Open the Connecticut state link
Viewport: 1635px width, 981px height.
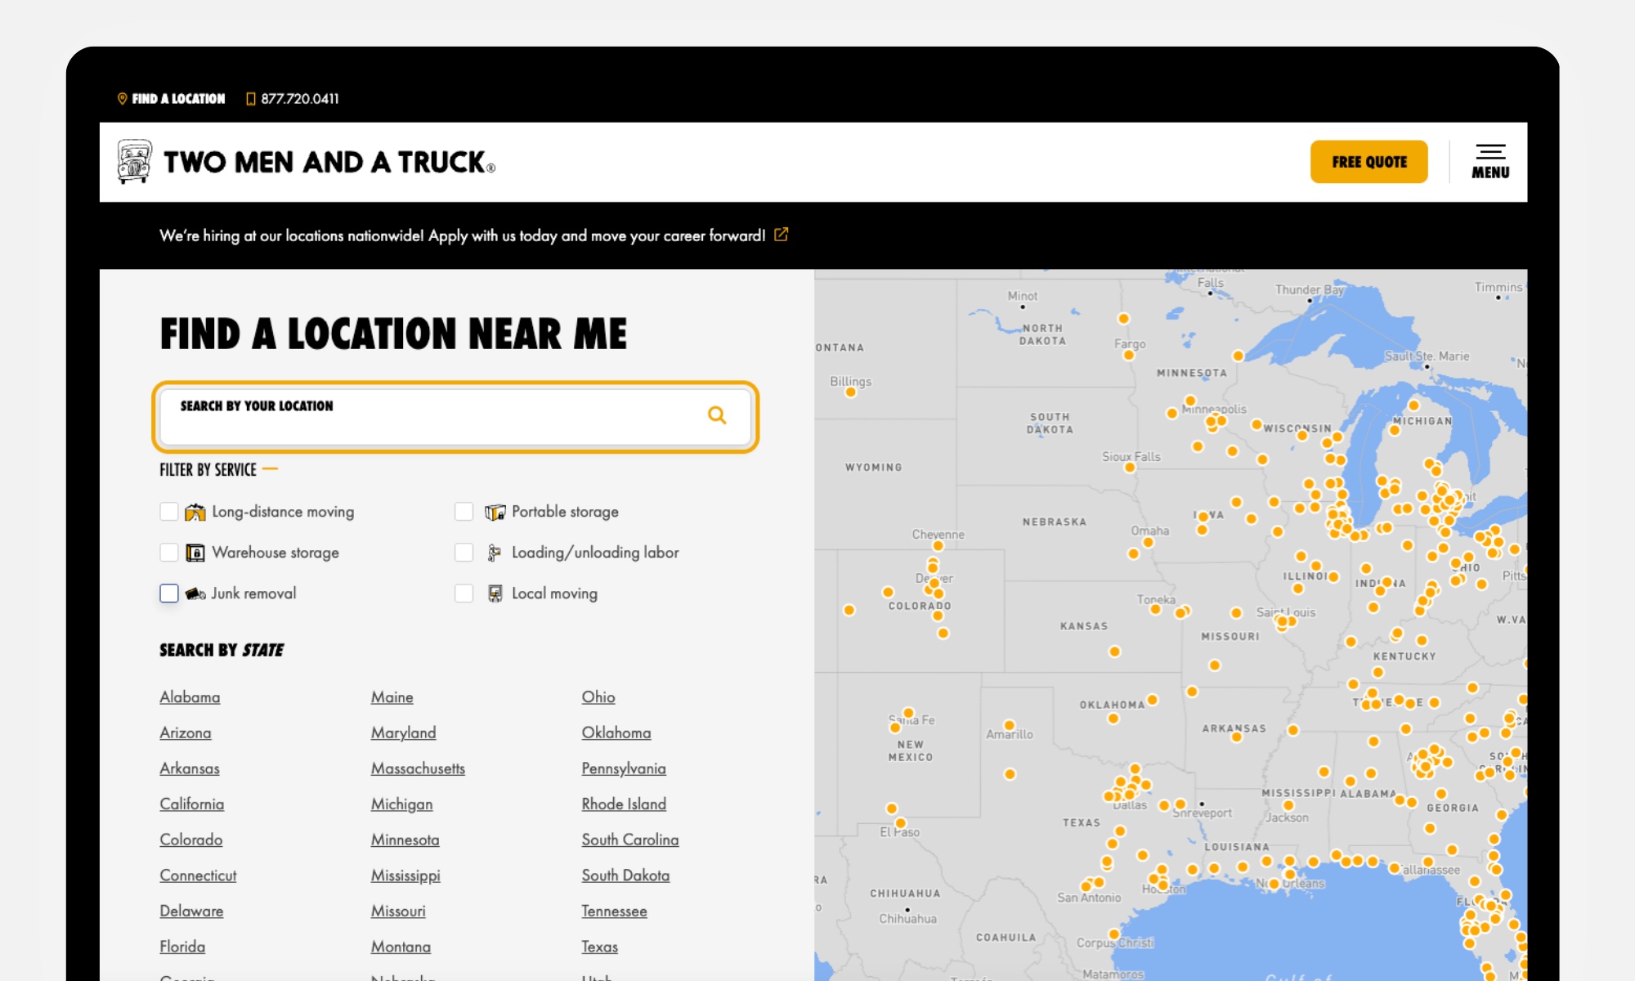coord(198,876)
